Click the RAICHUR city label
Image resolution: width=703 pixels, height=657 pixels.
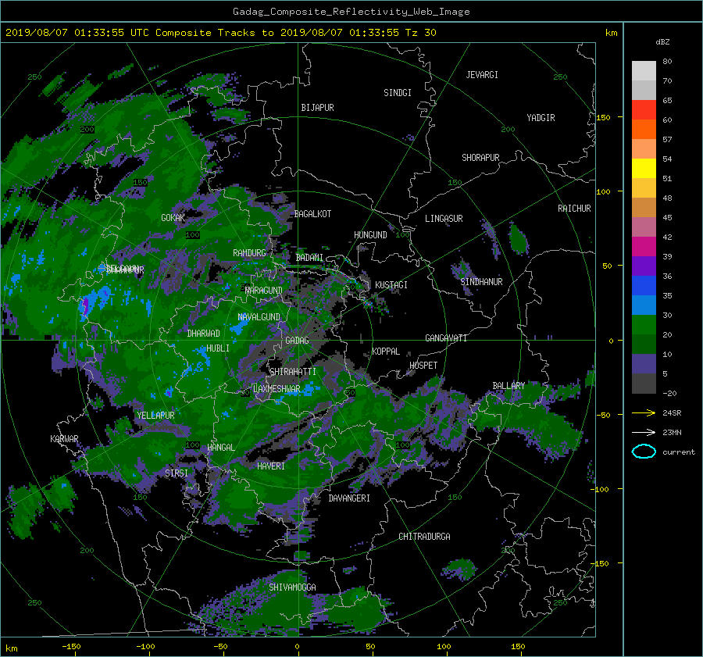tap(574, 209)
